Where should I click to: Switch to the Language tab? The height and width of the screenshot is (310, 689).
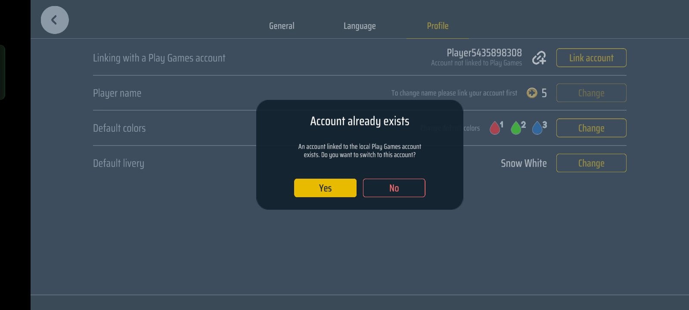[x=360, y=26]
